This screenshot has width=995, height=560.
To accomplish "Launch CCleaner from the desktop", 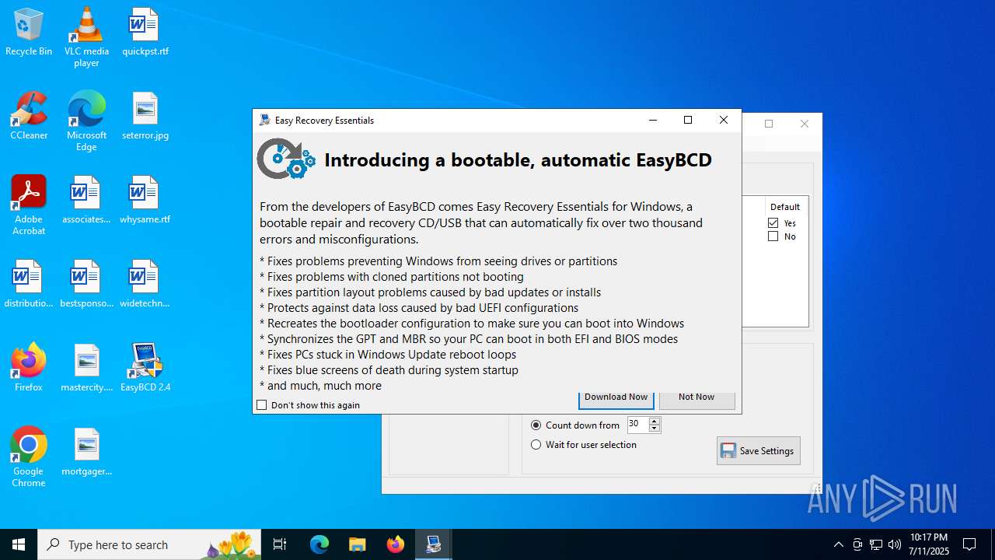I will point(29,117).
